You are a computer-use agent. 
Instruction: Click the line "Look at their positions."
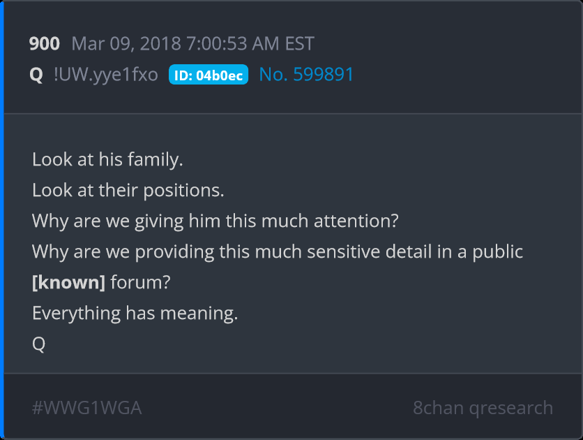coord(128,190)
